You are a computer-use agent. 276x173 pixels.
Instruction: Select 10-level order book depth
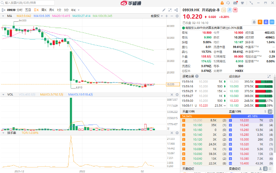[x=270, y=112]
